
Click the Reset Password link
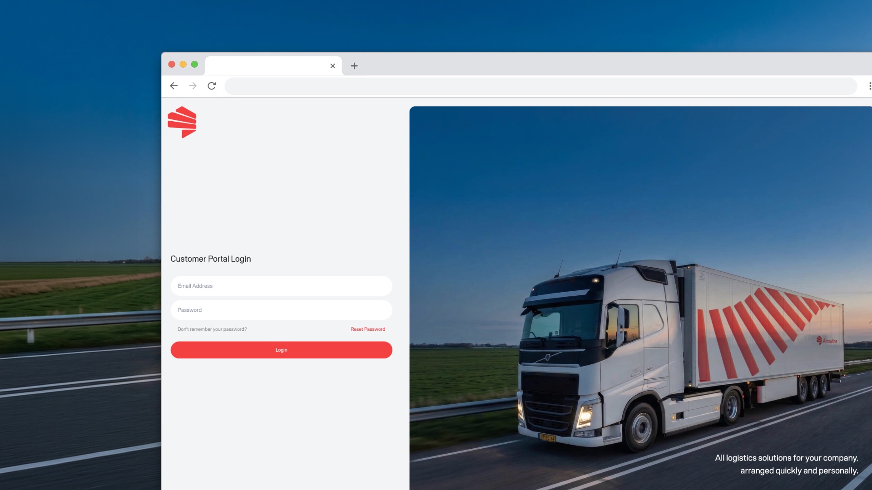click(368, 329)
